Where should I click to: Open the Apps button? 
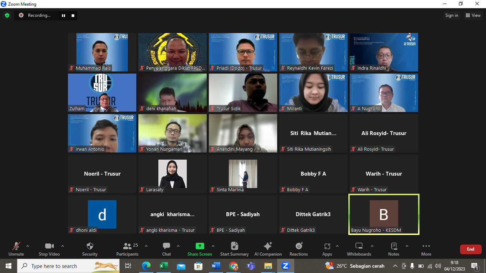pos(327,249)
